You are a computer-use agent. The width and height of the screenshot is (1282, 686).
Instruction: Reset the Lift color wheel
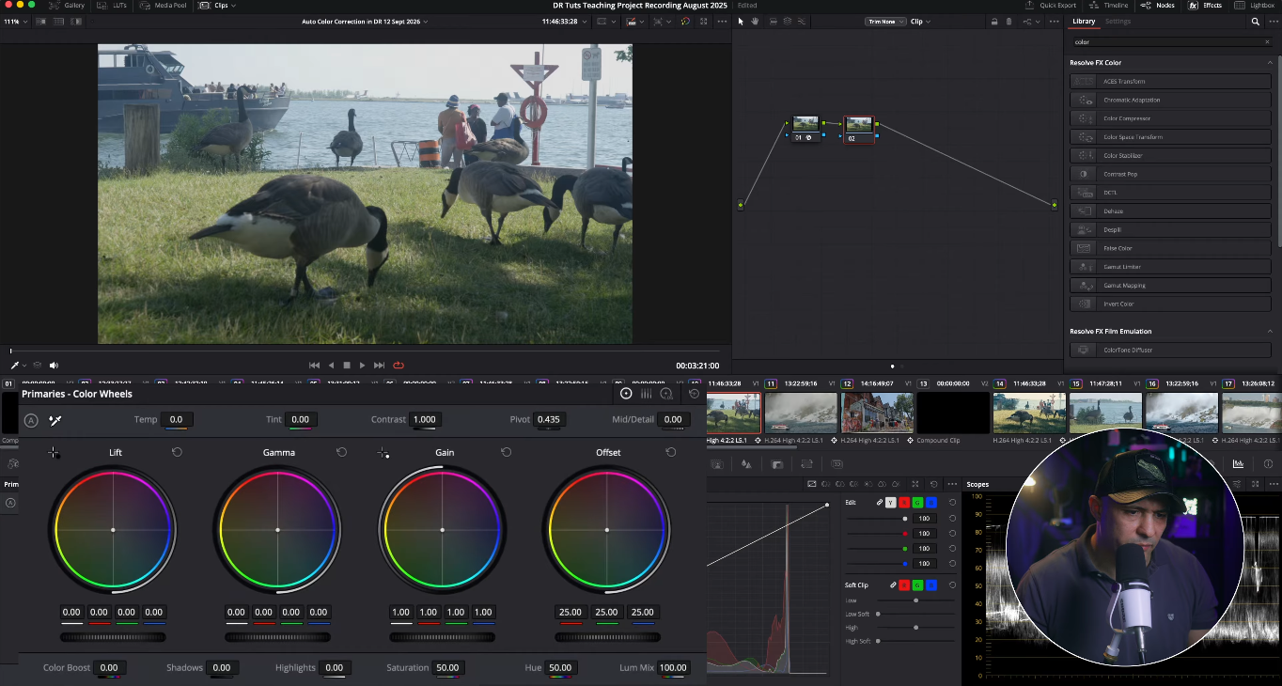(x=177, y=452)
